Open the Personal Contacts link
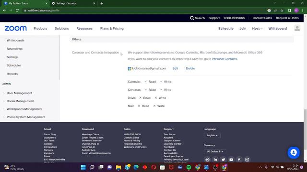307x172 pixels. [x=224, y=59]
